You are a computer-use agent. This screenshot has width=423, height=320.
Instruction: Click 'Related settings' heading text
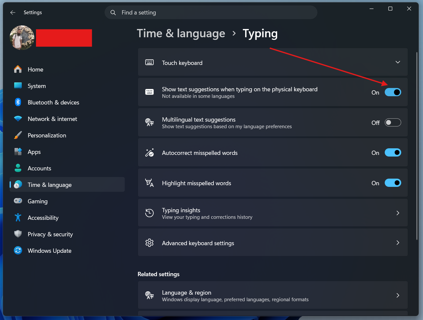pyautogui.click(x=158, y=274)
